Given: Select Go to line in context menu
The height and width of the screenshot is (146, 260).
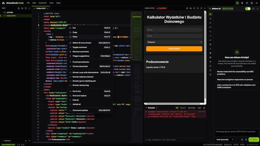Looking at the screenshot, I should pyautogui.click(x=90, y=91).
